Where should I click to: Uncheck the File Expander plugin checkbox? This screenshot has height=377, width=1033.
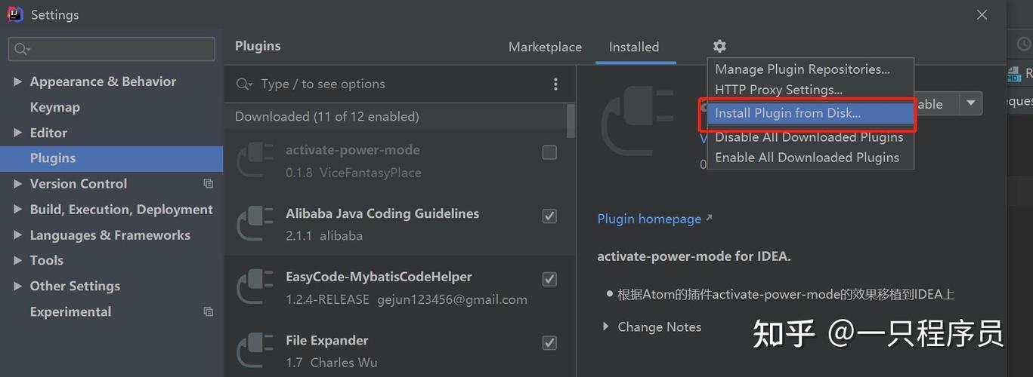click(549, 342)
